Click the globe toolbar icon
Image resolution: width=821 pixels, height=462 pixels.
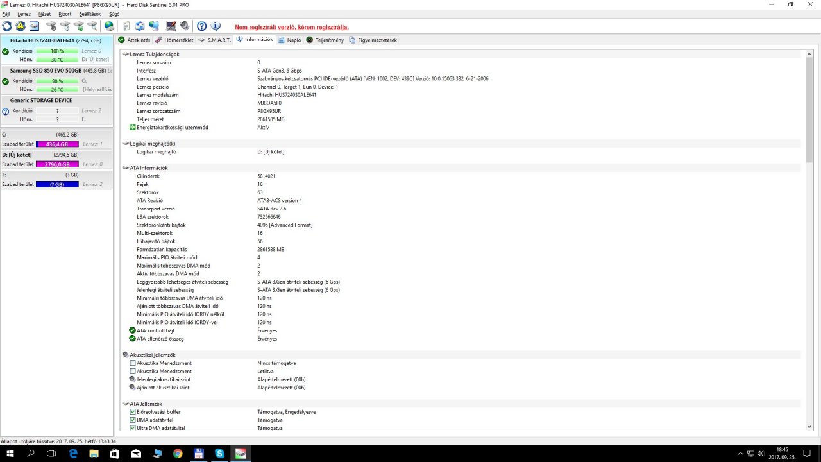coord(109,26)
